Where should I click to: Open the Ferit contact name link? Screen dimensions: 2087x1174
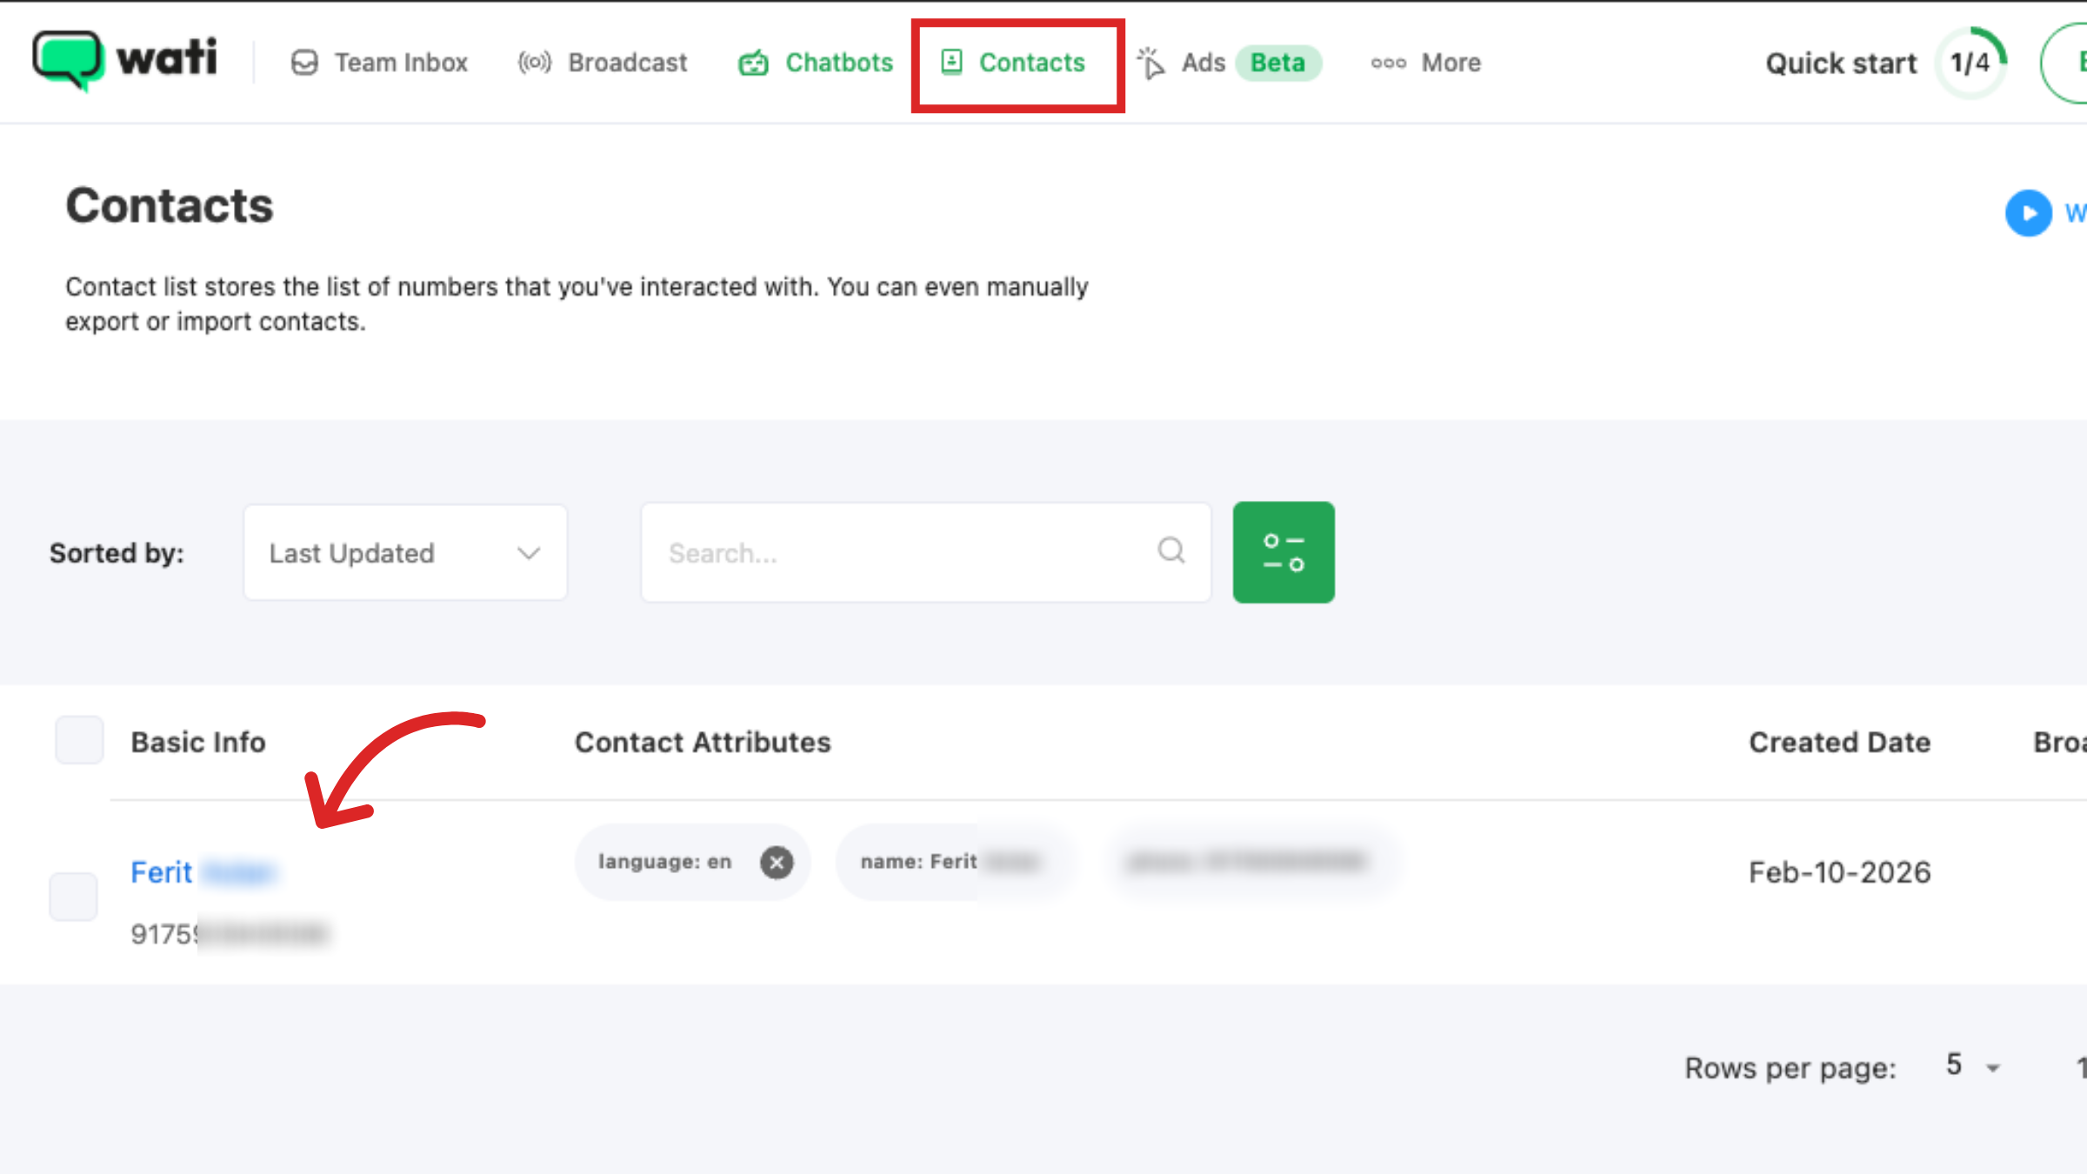(x=162, y=872)
